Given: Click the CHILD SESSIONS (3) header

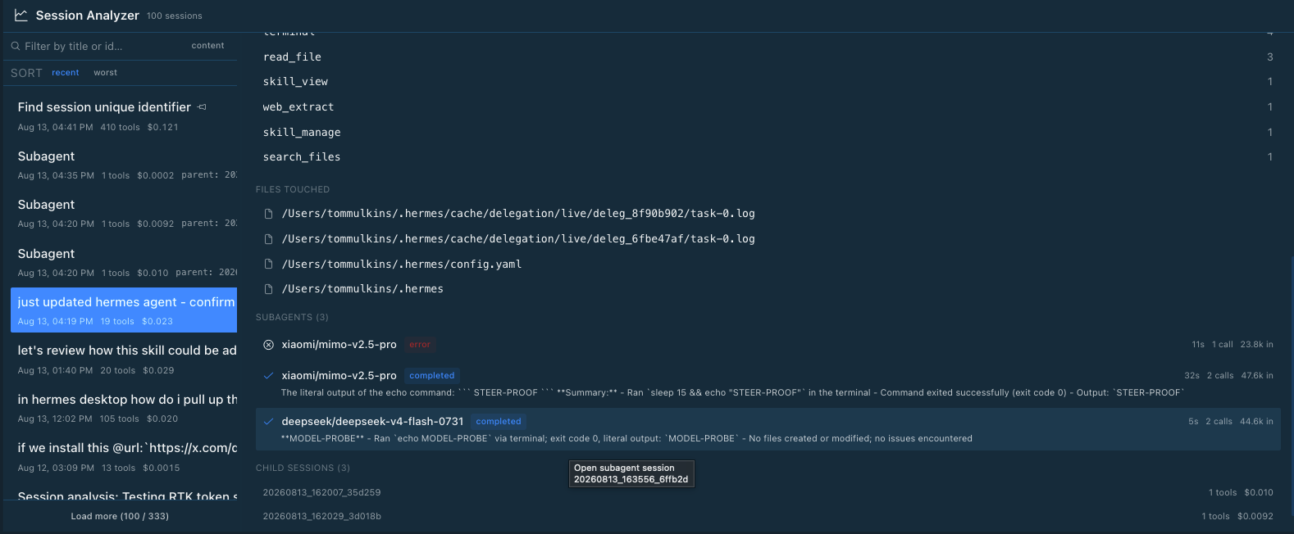Looking at the screenshot, I should pos(303,468).
